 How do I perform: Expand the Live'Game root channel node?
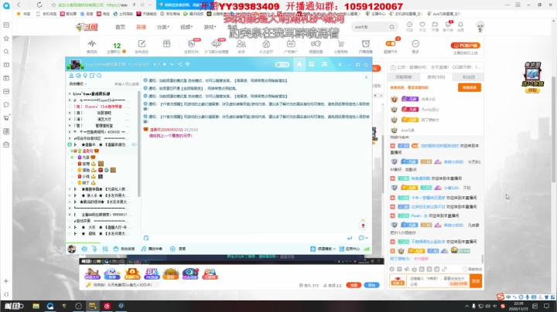coord(70,93)
